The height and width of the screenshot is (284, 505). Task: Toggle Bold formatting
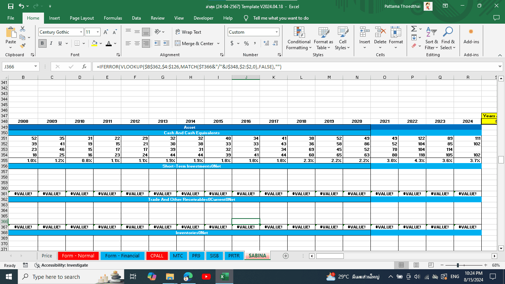[42, 43]
